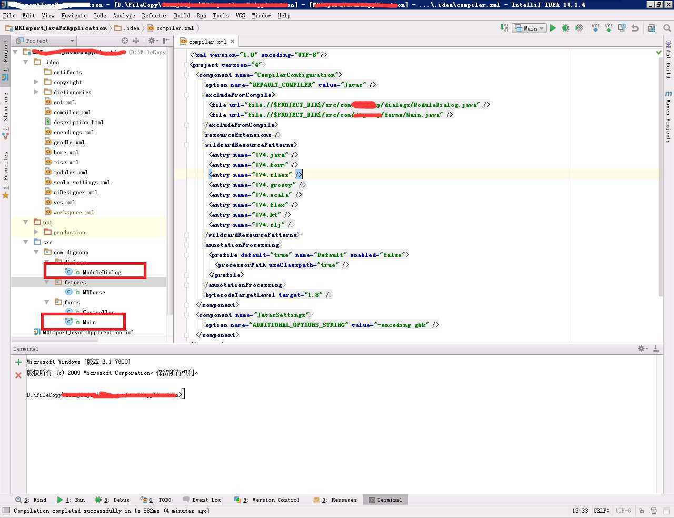674x518 pixels.
Task: Click the tool windows toggle icon bottom-left
Action: (x=6, y=511)
